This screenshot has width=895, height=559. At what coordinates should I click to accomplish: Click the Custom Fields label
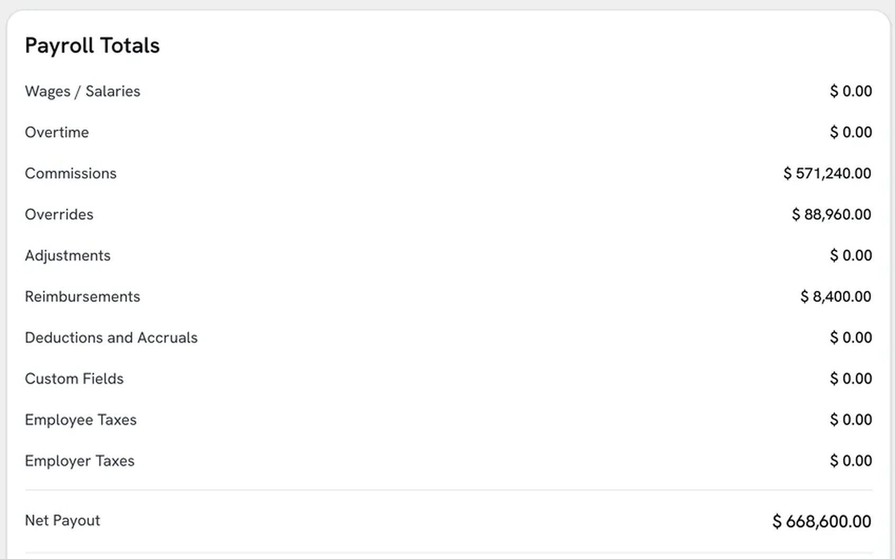74,379
